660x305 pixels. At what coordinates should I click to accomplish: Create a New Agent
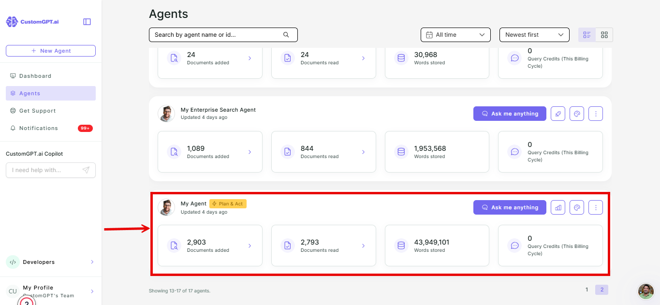point(51,51)
